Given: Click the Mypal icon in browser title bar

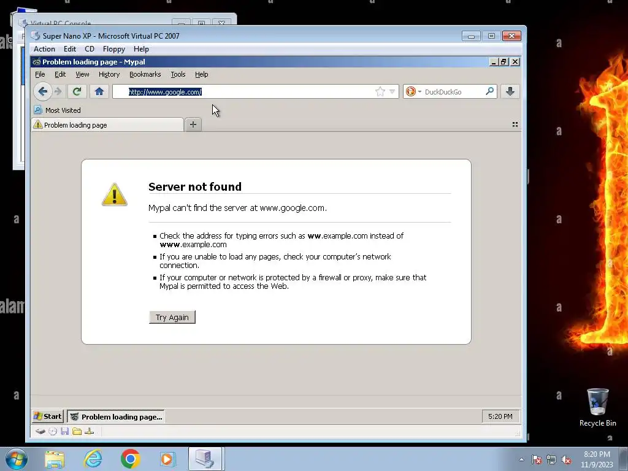Looking at the screenshot, I should pos(36,62).
